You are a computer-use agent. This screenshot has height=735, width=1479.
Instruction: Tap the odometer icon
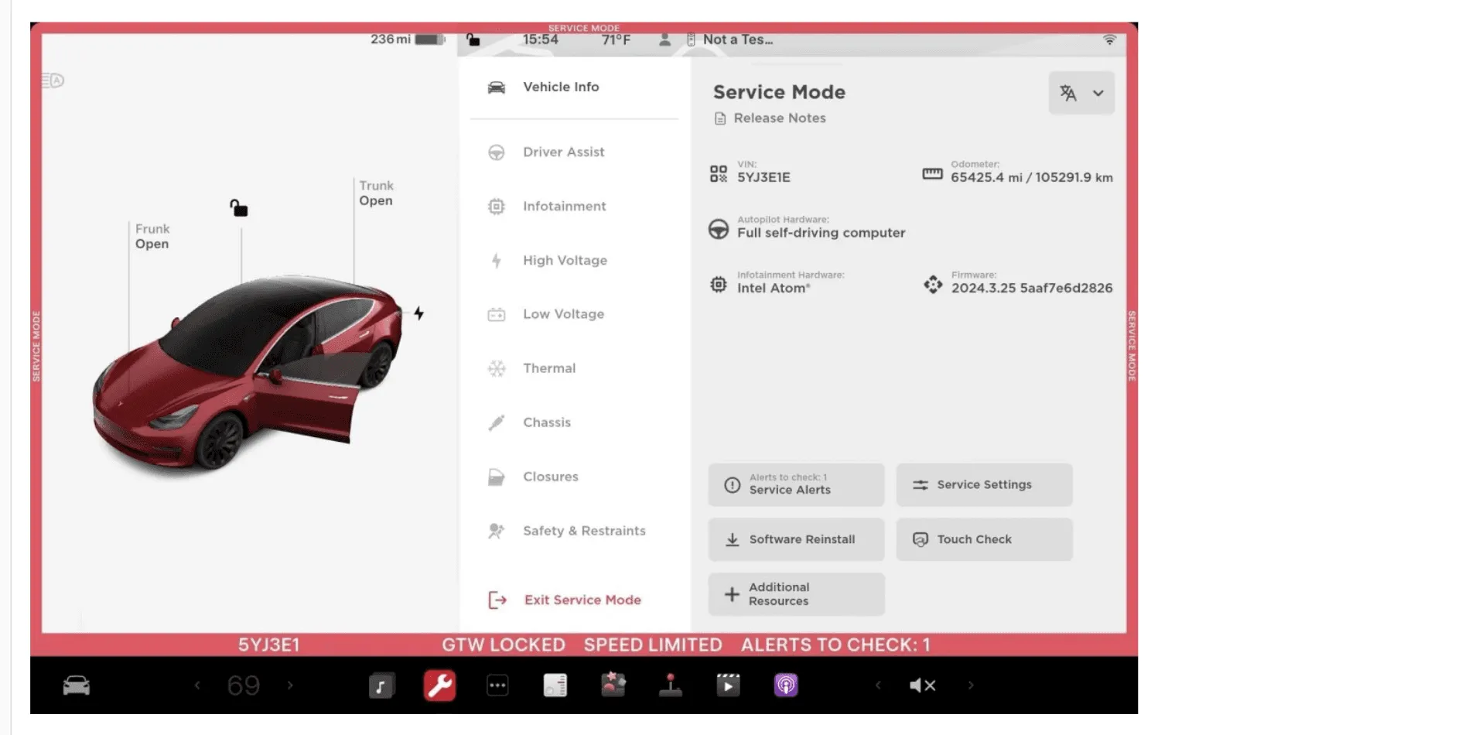click(932, 173)
